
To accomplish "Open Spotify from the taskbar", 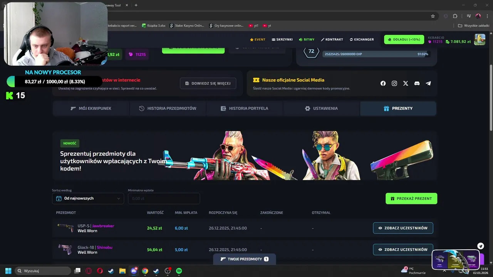I will [x=179, y=271].
